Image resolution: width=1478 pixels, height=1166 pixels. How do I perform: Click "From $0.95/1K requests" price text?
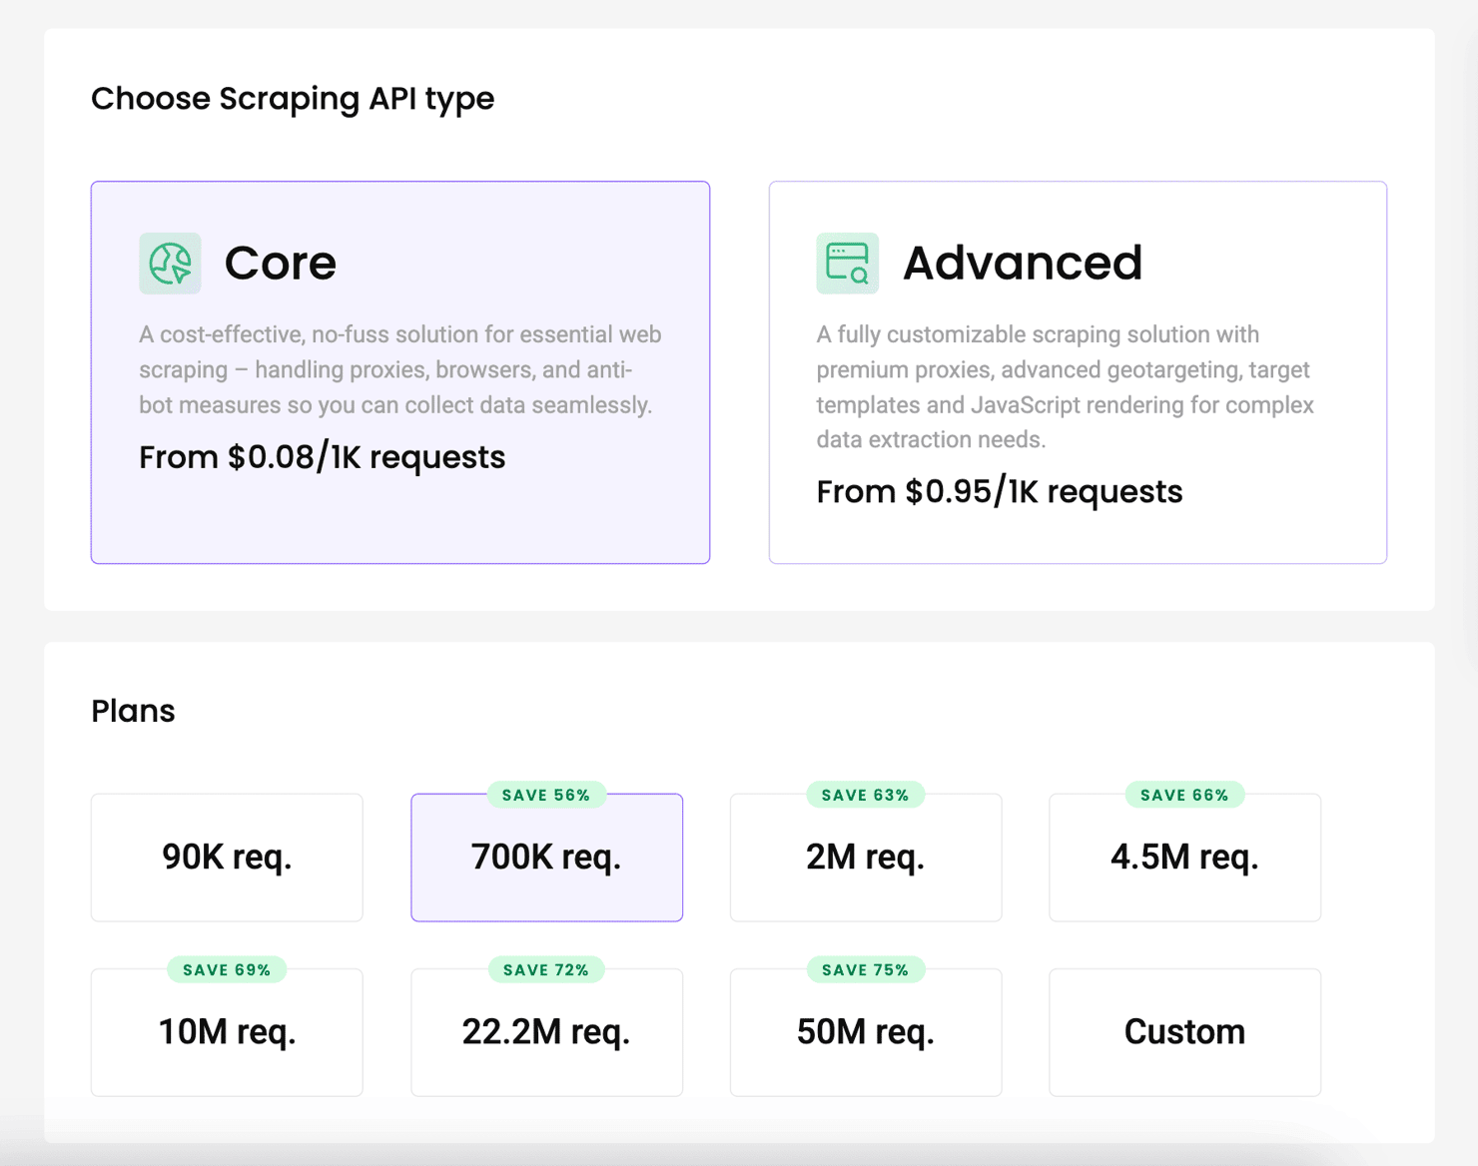[999, 492]
